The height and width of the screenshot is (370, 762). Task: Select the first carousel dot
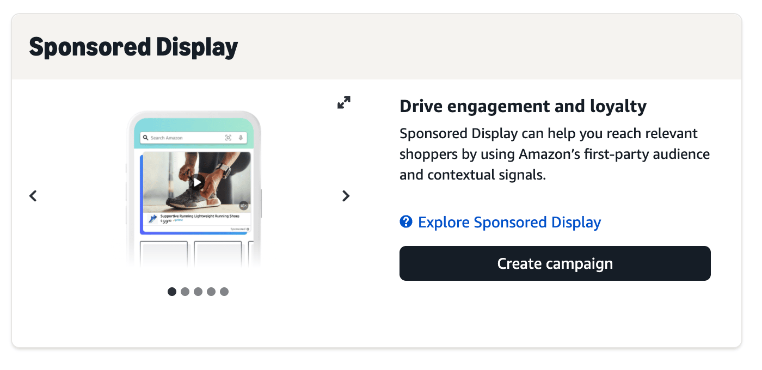[x=172, y=292]
